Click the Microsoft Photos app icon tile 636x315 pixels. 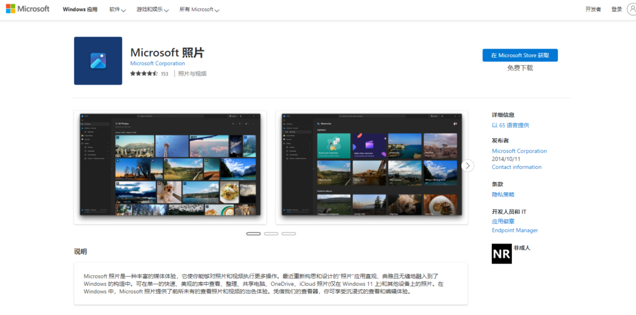(98, 61)
